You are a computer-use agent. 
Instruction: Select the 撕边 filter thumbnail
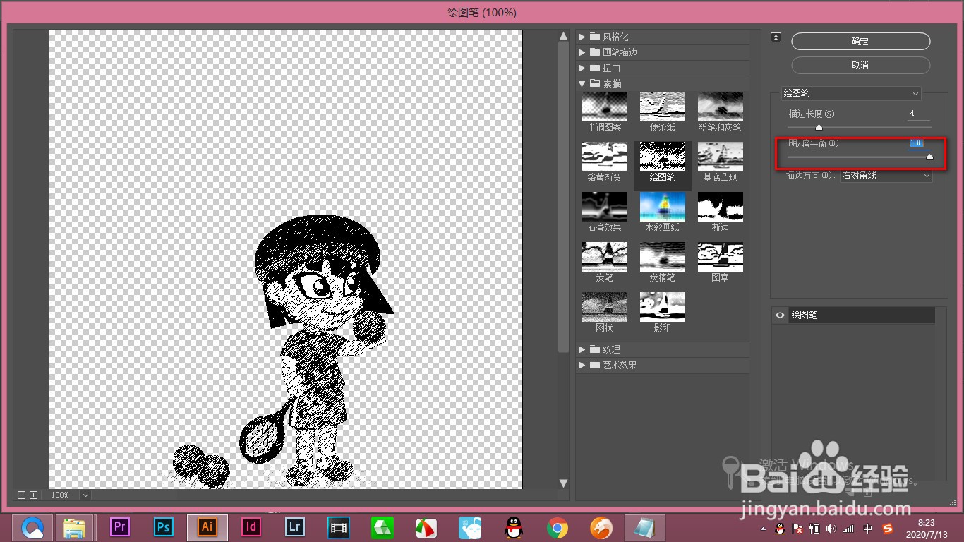pyautogui.click(x=720, y=207)
